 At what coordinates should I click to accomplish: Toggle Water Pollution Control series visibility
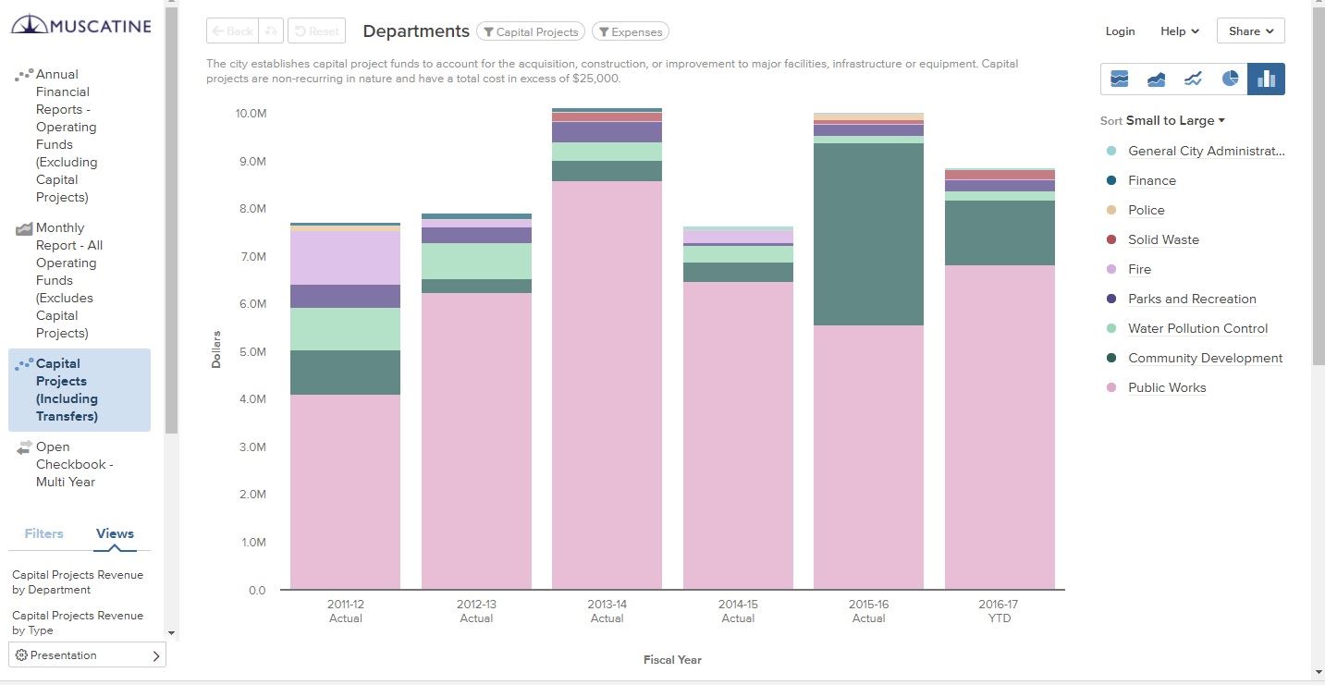1198,328
